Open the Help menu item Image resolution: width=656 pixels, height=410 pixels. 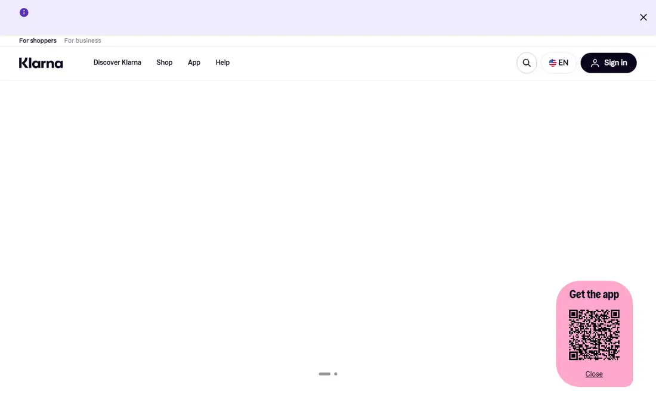click(x=222, y=62)
